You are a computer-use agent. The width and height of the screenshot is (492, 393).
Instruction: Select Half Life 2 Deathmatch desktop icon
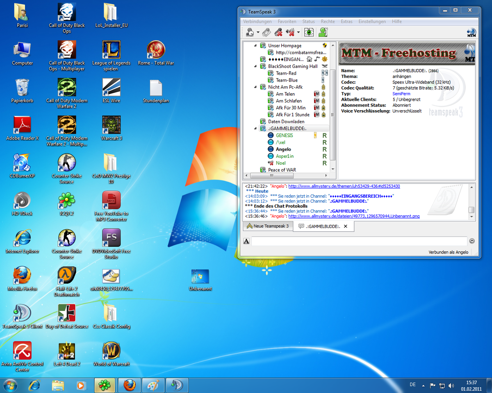(x=67, y=282)
